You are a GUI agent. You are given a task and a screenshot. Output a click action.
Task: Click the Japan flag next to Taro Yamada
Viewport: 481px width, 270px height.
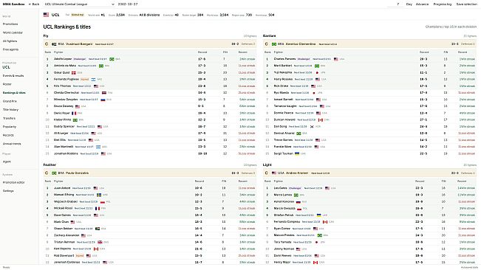[316, 242]
